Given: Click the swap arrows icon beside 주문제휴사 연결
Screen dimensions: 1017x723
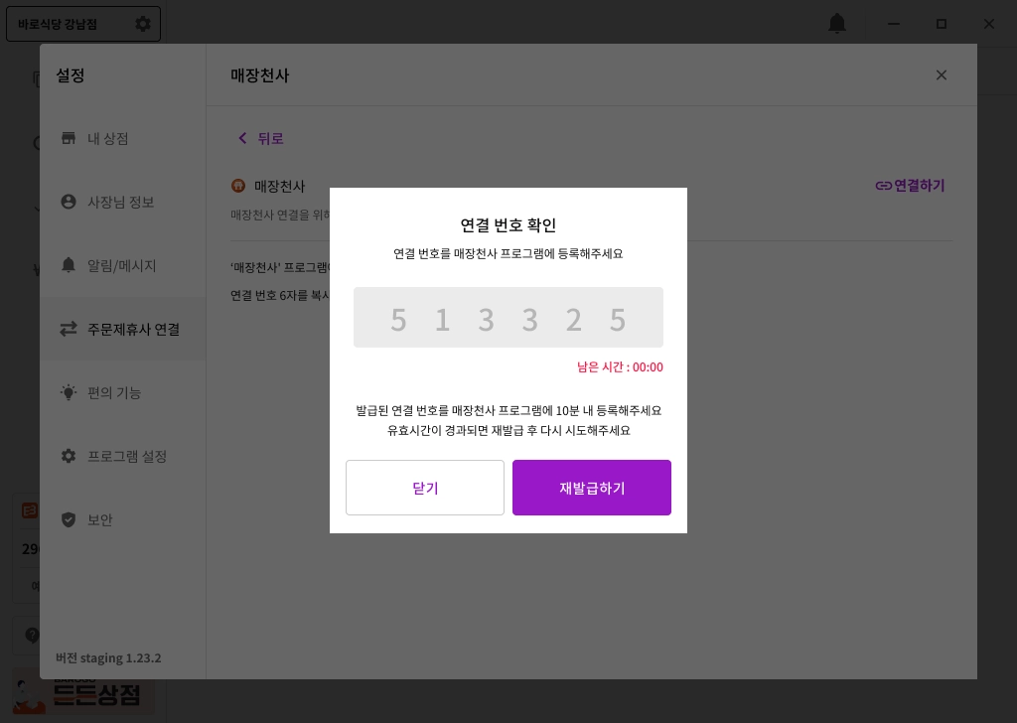Looking at the screenshot, I should coord(69,329).
